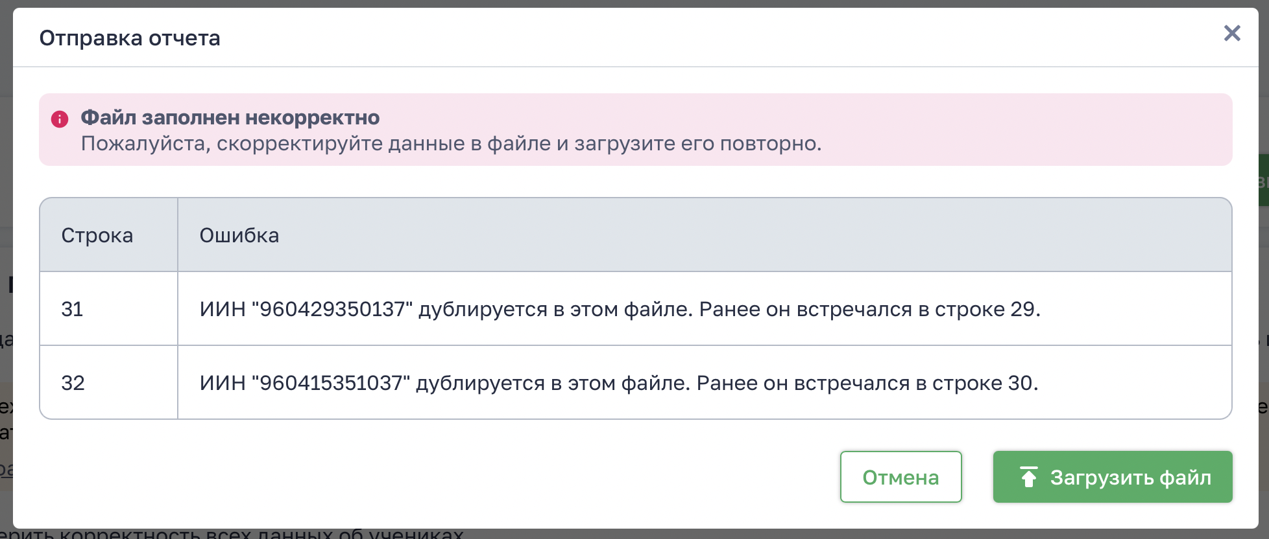Click the upload arrow icon on green button

1028,477
